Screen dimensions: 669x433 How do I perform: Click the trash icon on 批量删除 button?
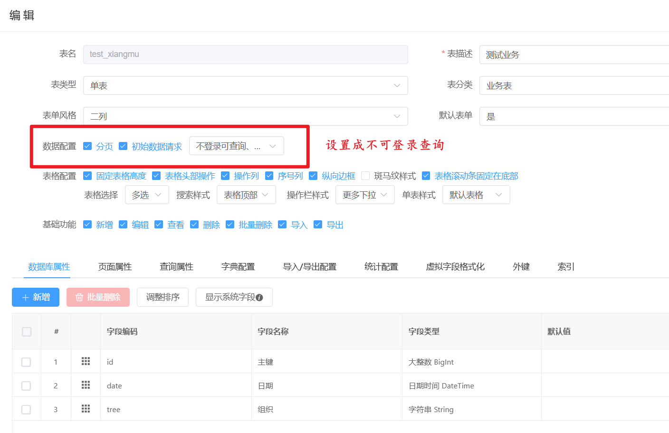tap(79, 298)
